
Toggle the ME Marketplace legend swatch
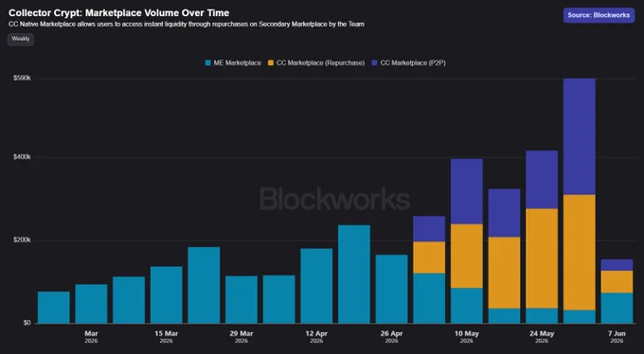[207, 62]
